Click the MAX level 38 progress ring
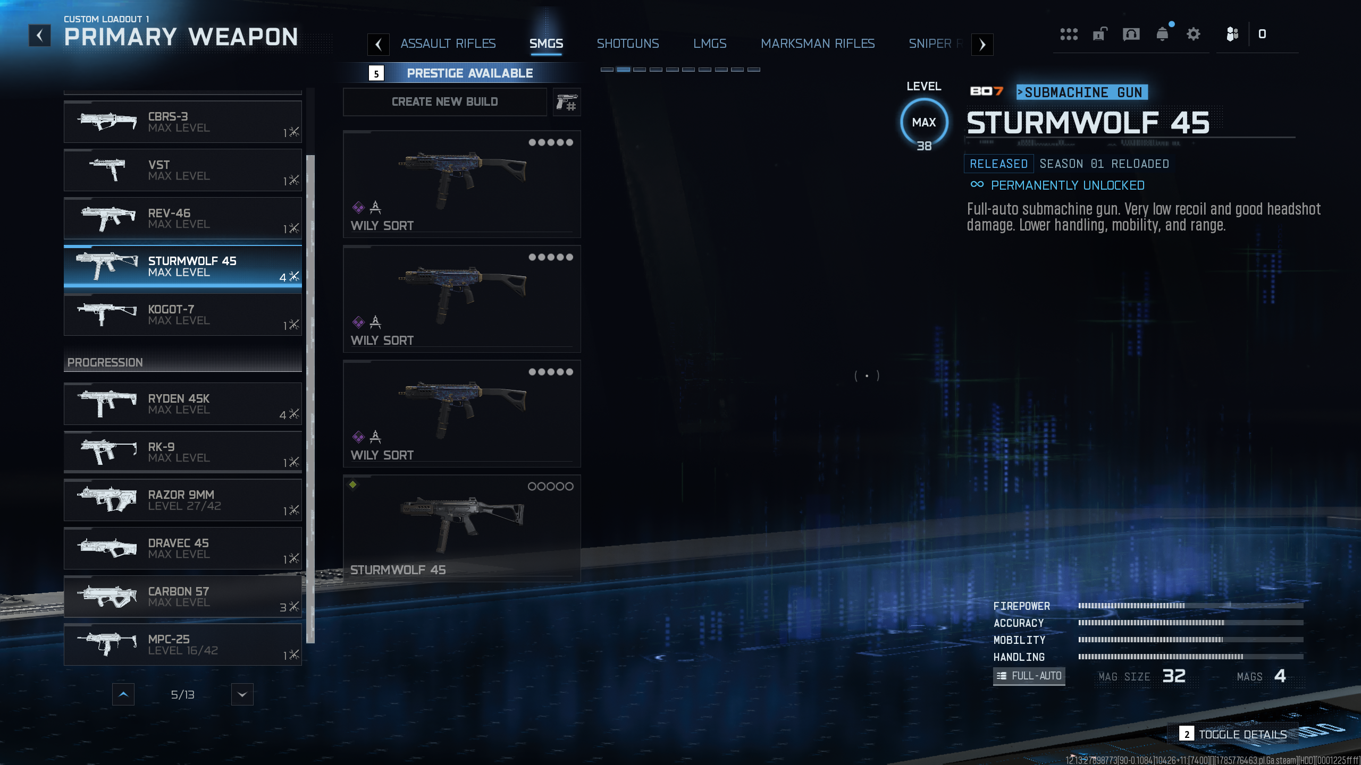The image size is (1361, 765). pyautogui.click(x=924, y=124)
